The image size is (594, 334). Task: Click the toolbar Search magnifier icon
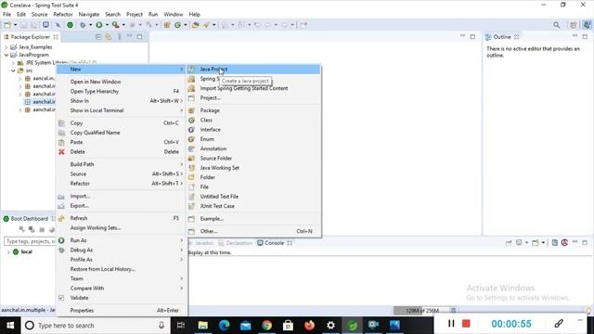[x=556, y=25]
